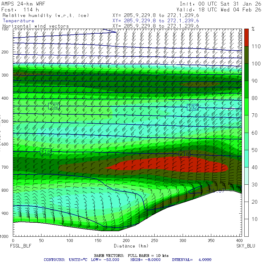Select the 70-80% bright green colorbar segment
263x263 pixels.
click(x=246, y=107)
